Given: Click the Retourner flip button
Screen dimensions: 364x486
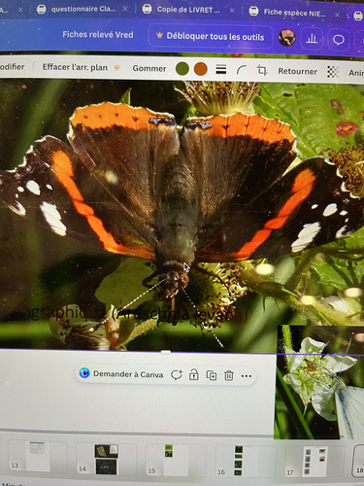Looking at the screenshot, I should [x=297, y=72].
